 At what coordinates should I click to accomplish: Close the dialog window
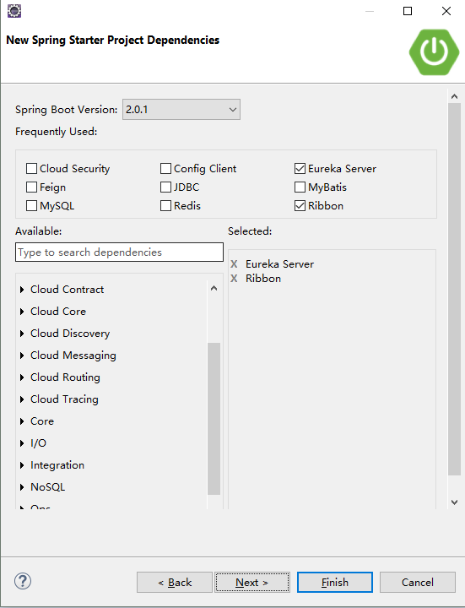(446, 11)
